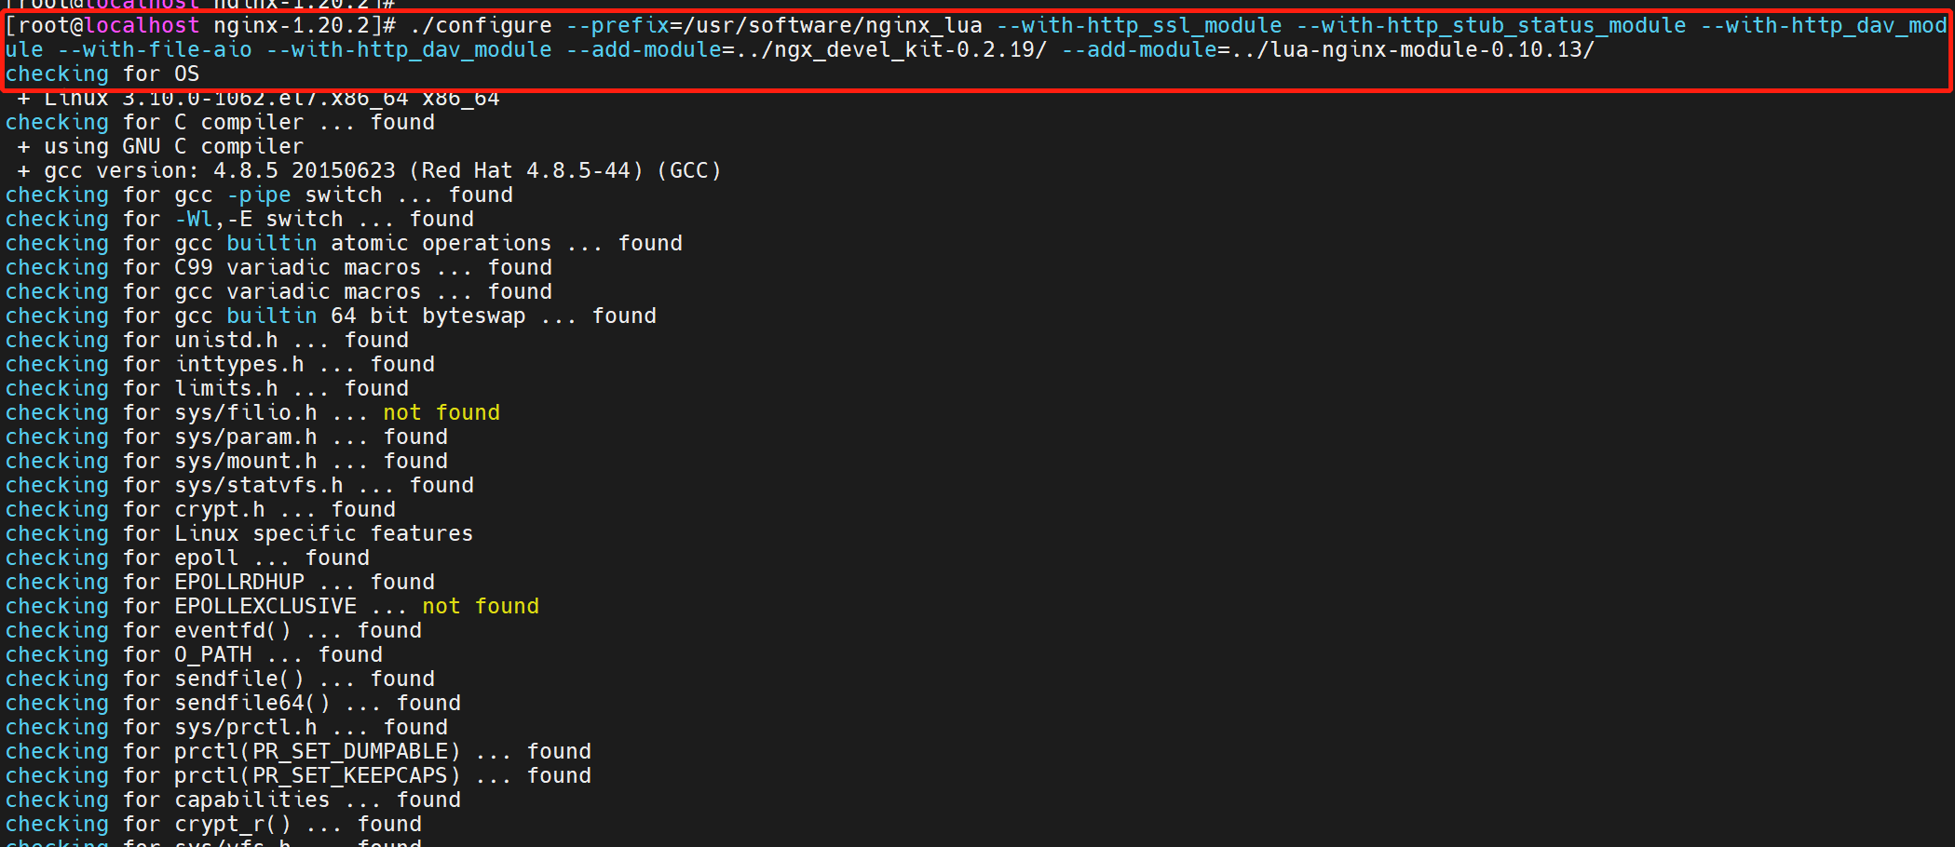Click the --with-file-aio option text
The image size is (1955, 847).
tap(155, 50)
